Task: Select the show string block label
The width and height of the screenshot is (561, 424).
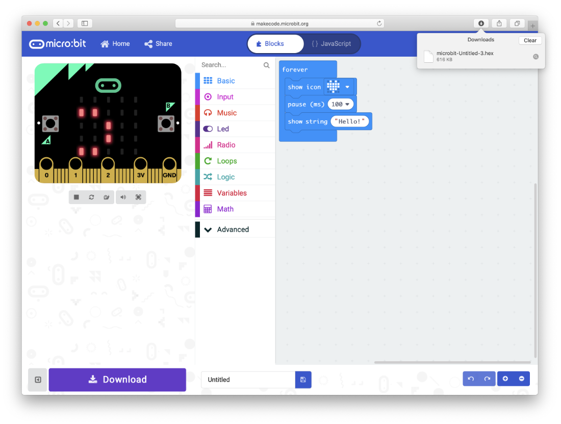Action: 308,121
